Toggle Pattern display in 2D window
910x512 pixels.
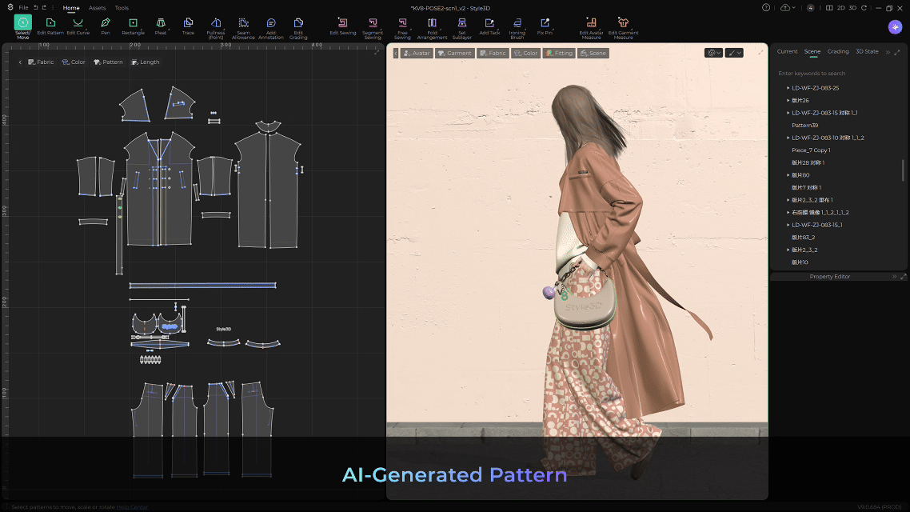(x=108, y=62)
